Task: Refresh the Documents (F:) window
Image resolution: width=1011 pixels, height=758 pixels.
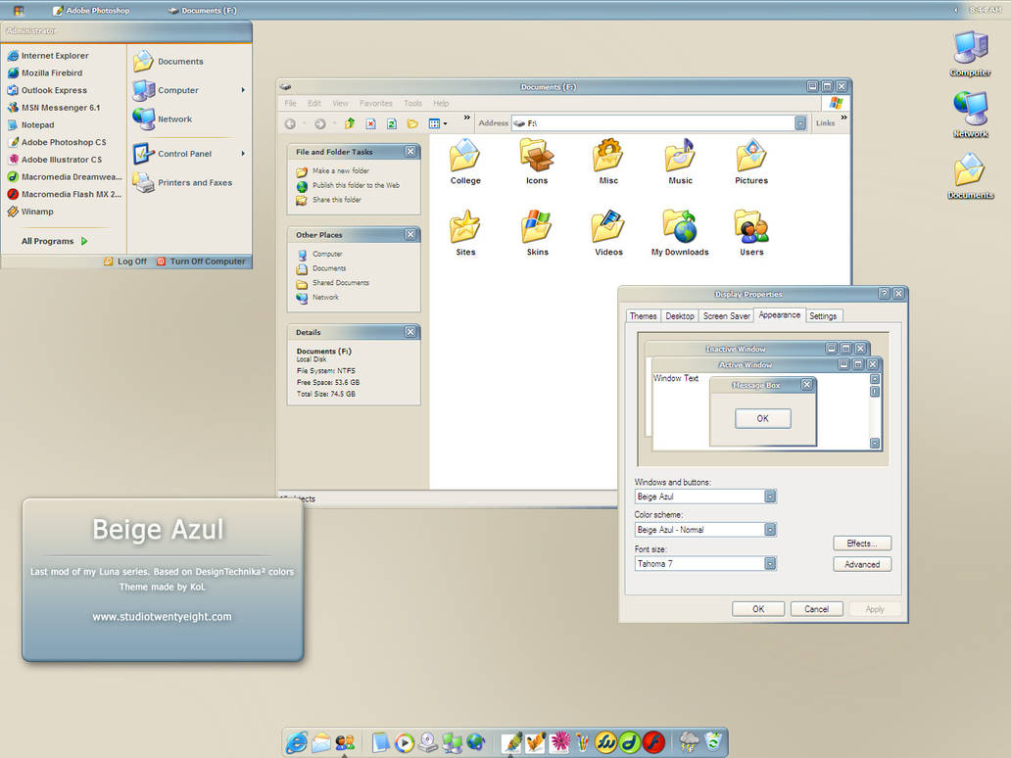Action: (392, 123)
